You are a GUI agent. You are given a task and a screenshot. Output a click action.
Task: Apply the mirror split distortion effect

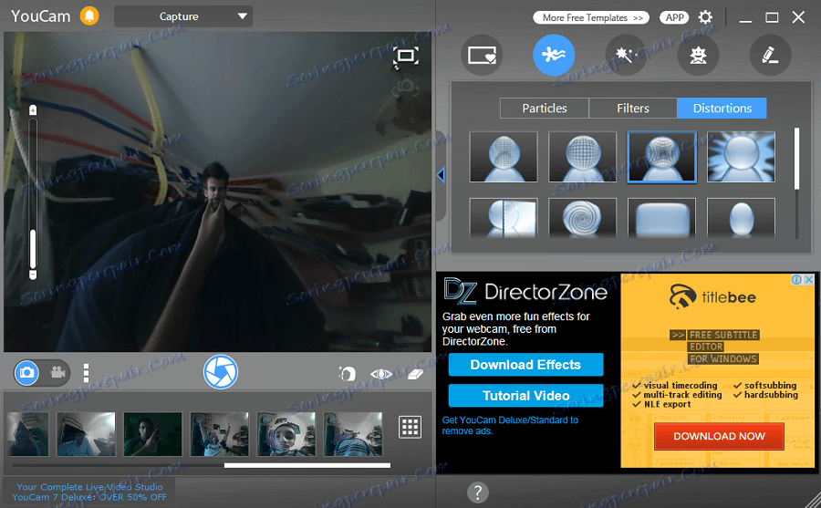pyautogui.click(x=504, y=218)
